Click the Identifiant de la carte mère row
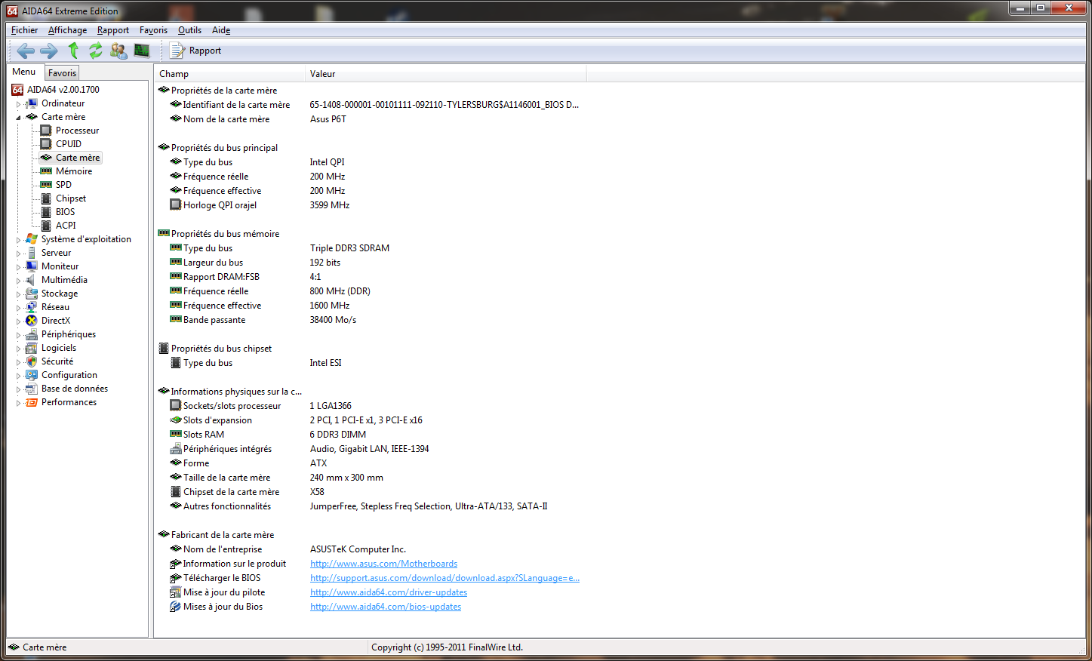This screenshot has width=1092, height=661. click(x=370, y=105)
